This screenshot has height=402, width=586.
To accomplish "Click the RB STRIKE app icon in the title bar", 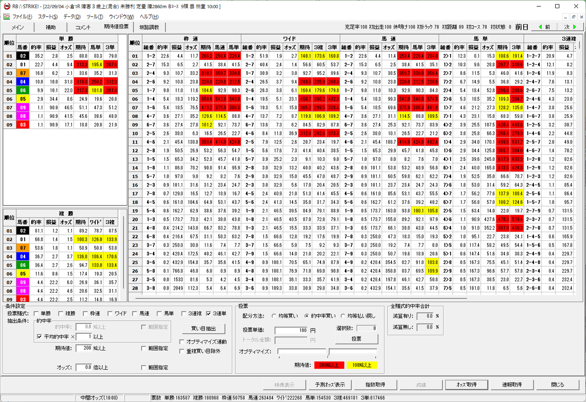I will (x=6, y=6).
